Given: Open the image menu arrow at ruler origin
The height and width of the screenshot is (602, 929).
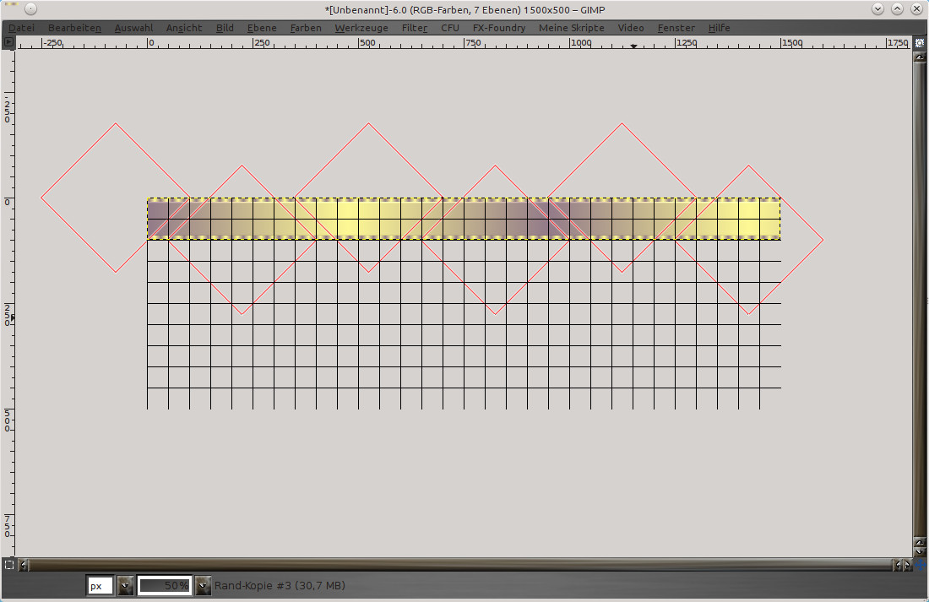Looking at the screenshot, I should click(x=9, y=41).
